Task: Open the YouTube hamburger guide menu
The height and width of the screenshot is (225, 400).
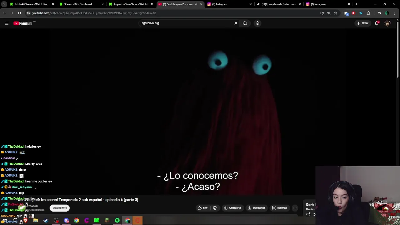Action: click(x=7, y=23)
